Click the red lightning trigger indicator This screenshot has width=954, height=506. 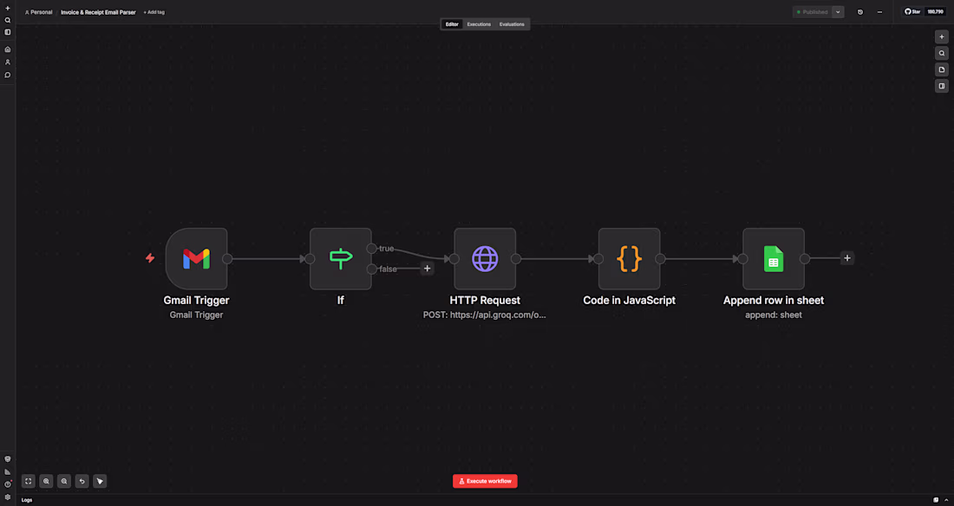[x=150, y=258]
